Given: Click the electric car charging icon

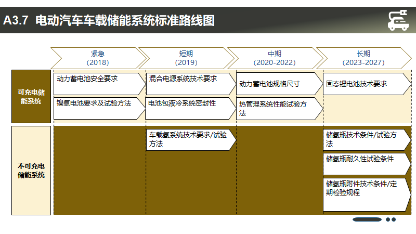Looking at the screenshot, I should [398, 20].
